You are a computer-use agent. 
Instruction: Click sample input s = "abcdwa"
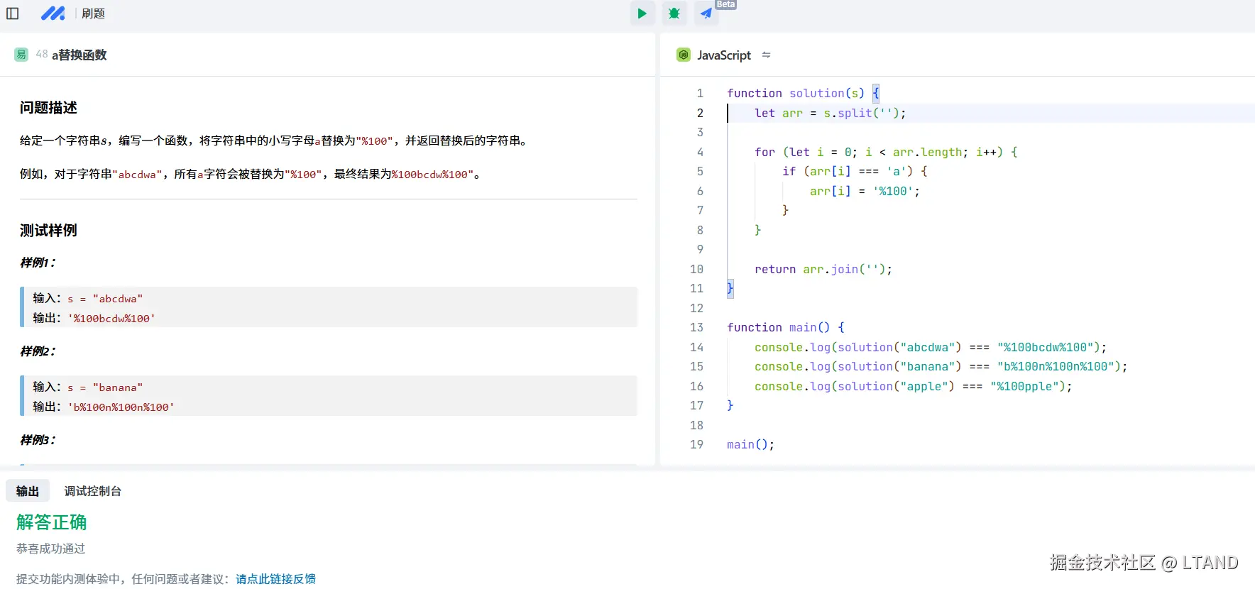(x=105, y=299)
